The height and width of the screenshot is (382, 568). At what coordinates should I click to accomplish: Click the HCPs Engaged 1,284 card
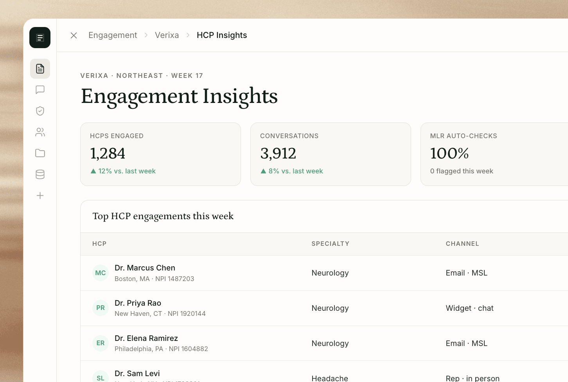pos(160,154)
